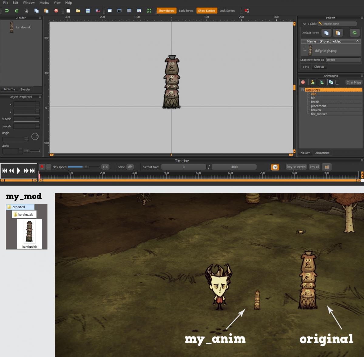Open the 'create bone' Alt+Click dropdown
Viewport: 364px width, 357px height.
tap(337, 24)
